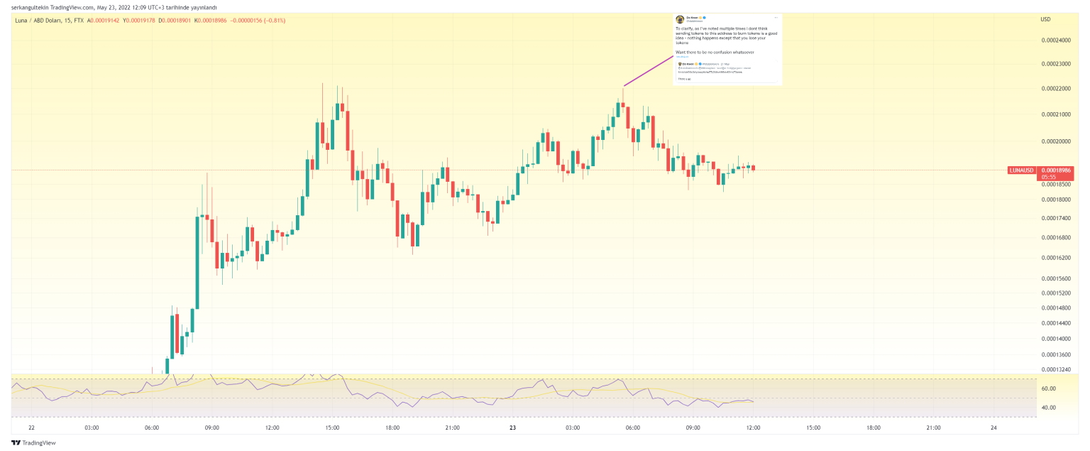Open the three-dot menu on the tweet
The width and height of the screenshot is (1090, 451).
click(776, 17)
